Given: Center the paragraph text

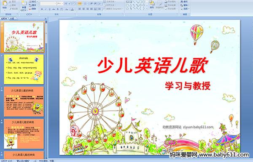Looking at the screenshot, I should click(84, 9).
